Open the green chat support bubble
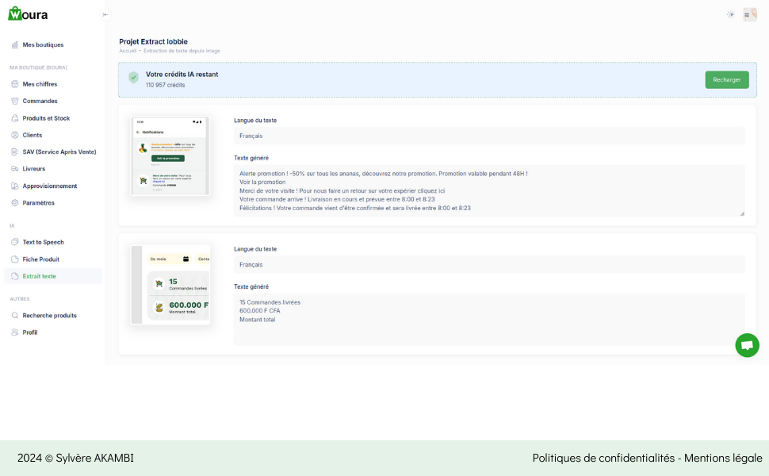Viewport: 769px width, 476px height. (747, 345)
